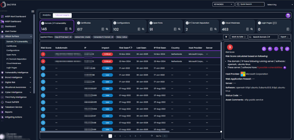The image size is (294, 140).
Task: Select the Domain / IP Vulnerability card
Action: click(57, 26)
